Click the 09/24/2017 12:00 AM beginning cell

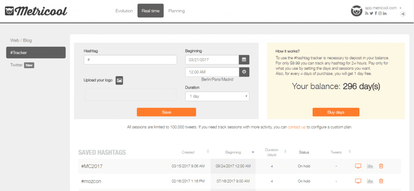pyautogui.click(x=233, y=166)
